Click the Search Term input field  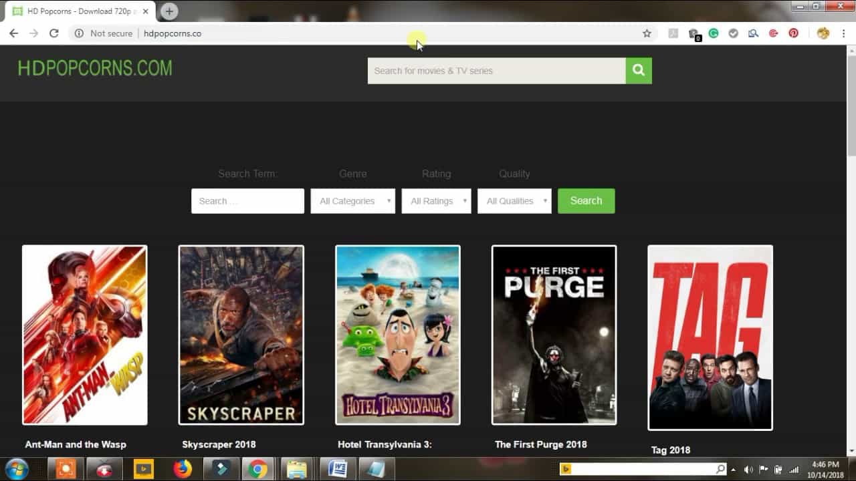[x=247, y=201]
